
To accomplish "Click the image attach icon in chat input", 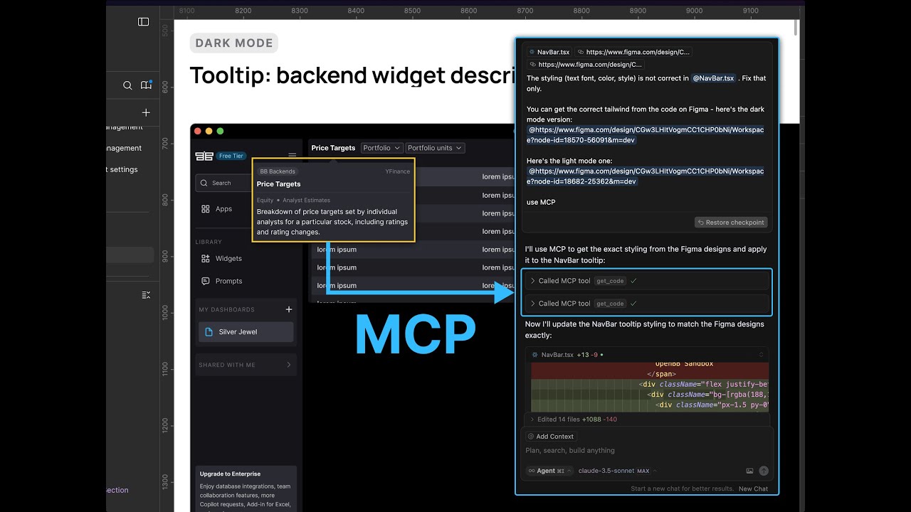I will pyautogui.click(x=749, y=471).
